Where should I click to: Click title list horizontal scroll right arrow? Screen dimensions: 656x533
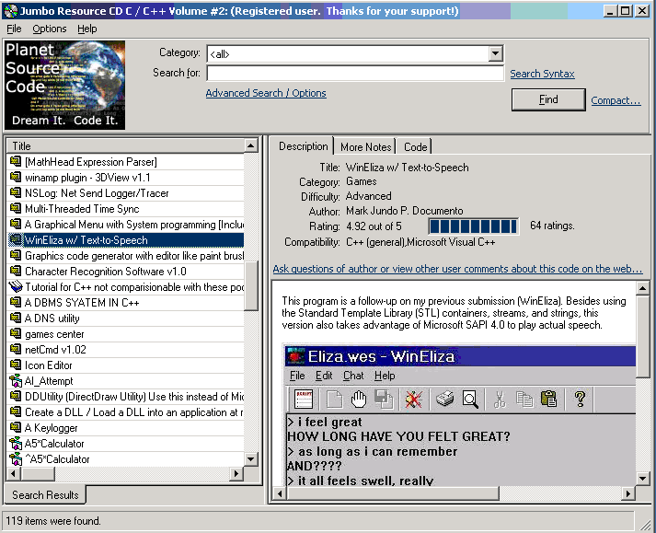[x=236, y=474]
